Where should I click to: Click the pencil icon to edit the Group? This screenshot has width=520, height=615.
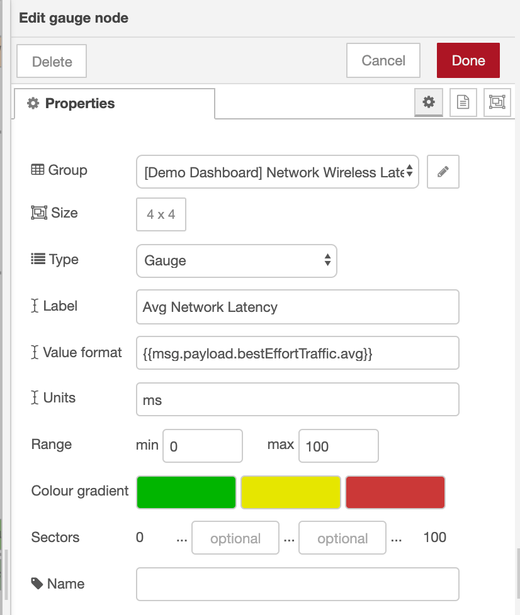[x=443, y=171]
